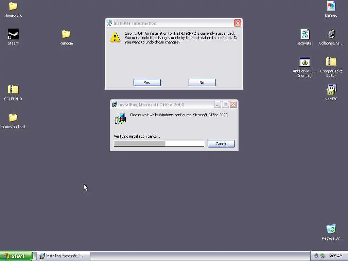Viewport: 348px width, 261px height.
Task: Click the 'Verifying installation tasks...' status text
Action: tap(137, 136)
